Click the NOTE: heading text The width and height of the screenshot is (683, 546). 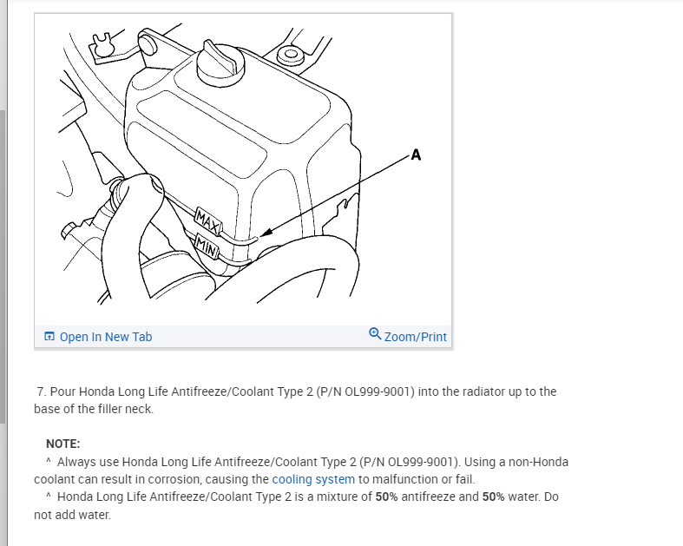[x=63, y=444]
